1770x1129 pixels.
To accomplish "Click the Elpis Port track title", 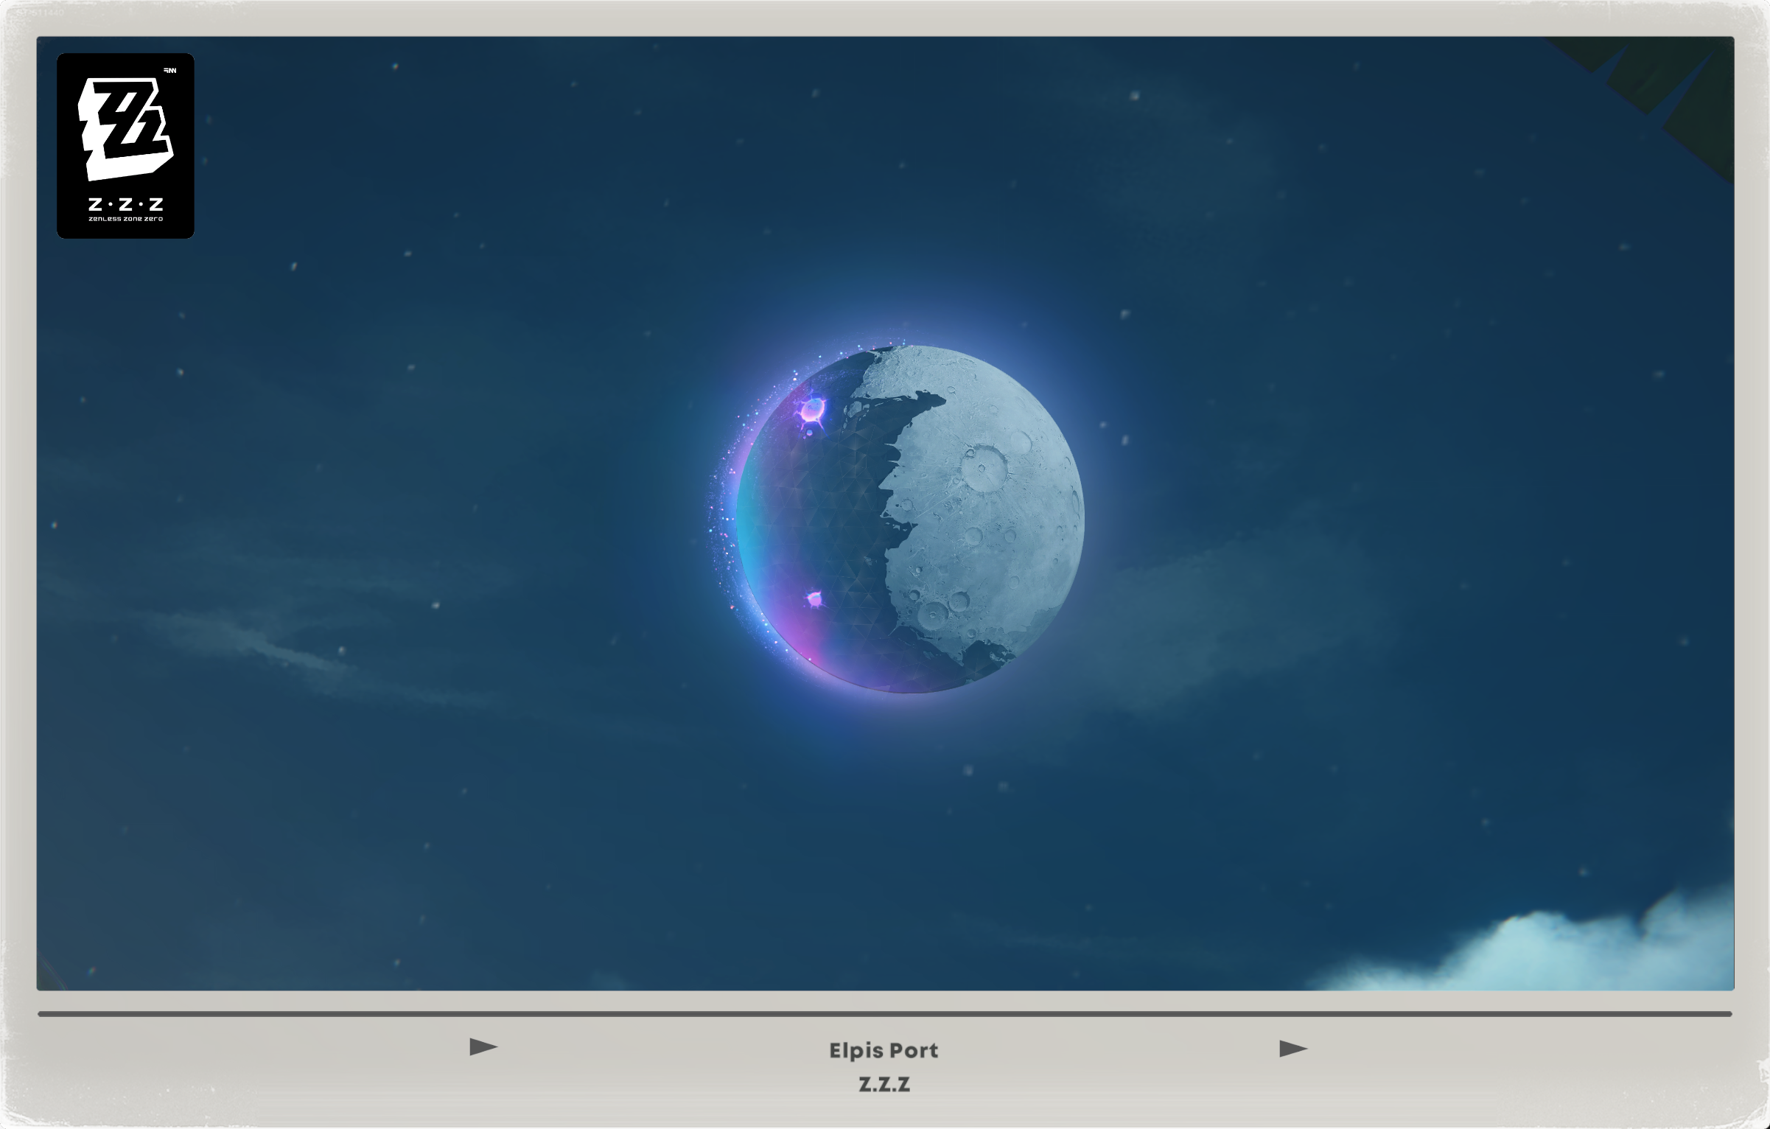I will tap(884, 1050).
